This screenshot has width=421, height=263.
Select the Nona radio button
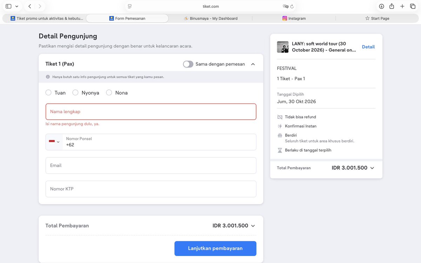coord(109,93)
